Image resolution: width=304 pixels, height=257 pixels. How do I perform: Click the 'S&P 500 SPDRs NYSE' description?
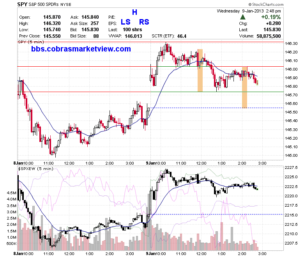pos(50,4)
